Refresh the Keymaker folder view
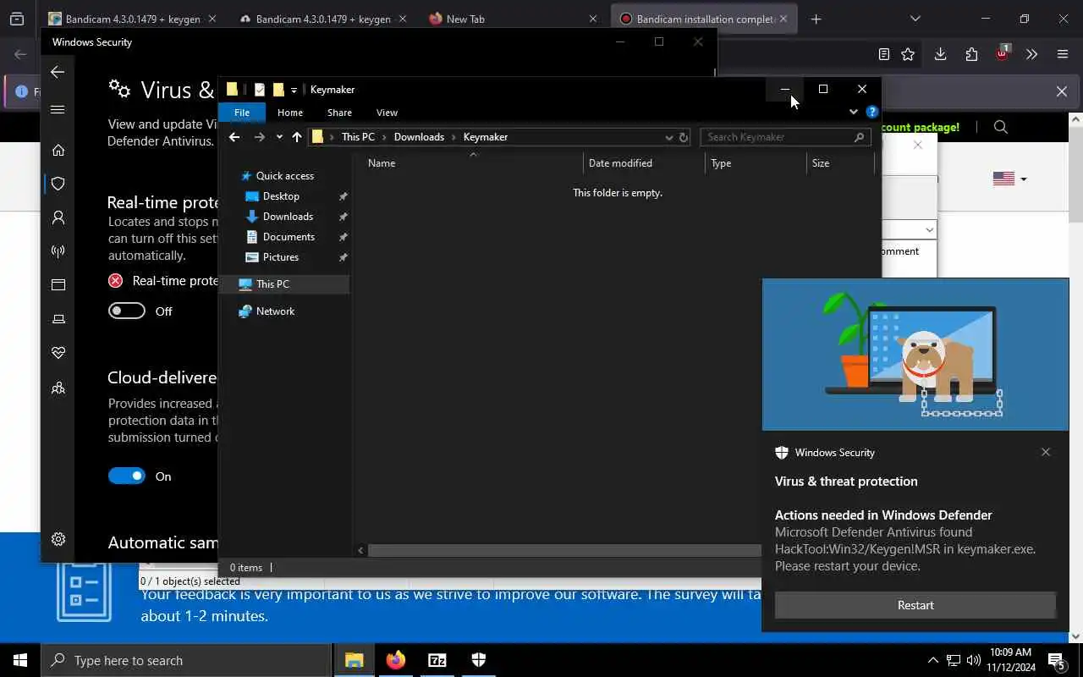 (684, 137)
